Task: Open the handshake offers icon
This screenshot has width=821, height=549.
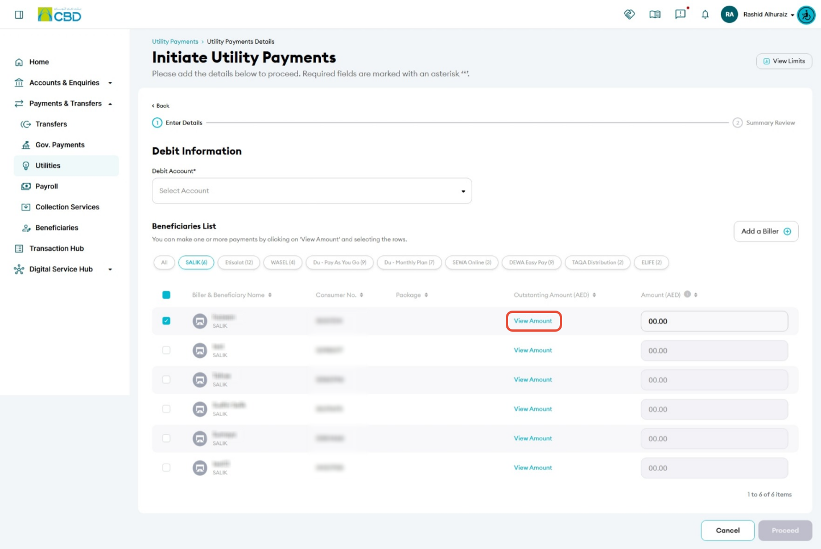Action: 629,14
